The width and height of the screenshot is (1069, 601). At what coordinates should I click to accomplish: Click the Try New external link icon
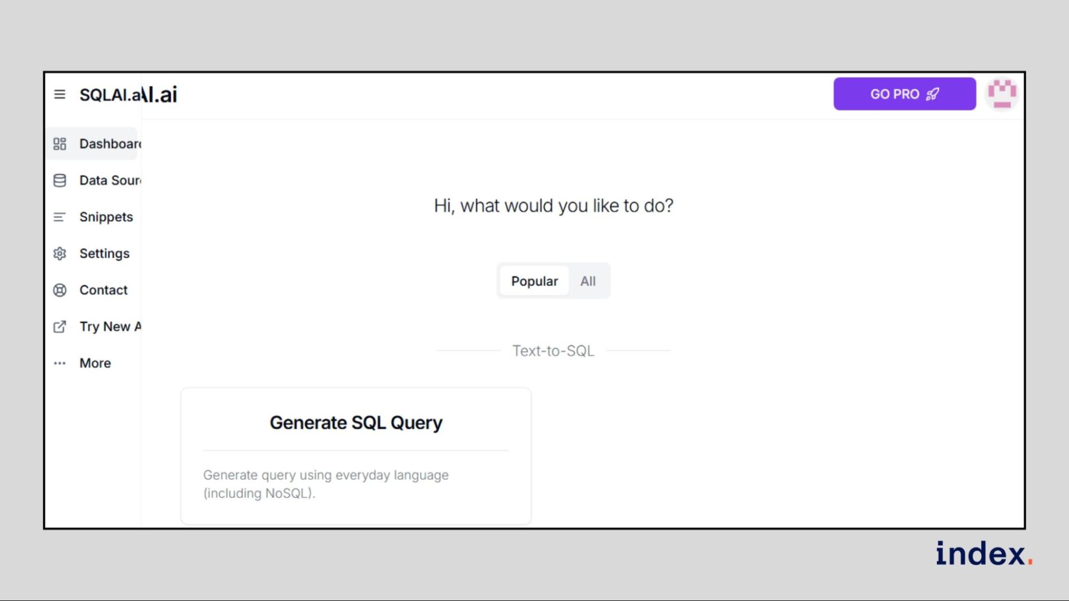point(59,326)
